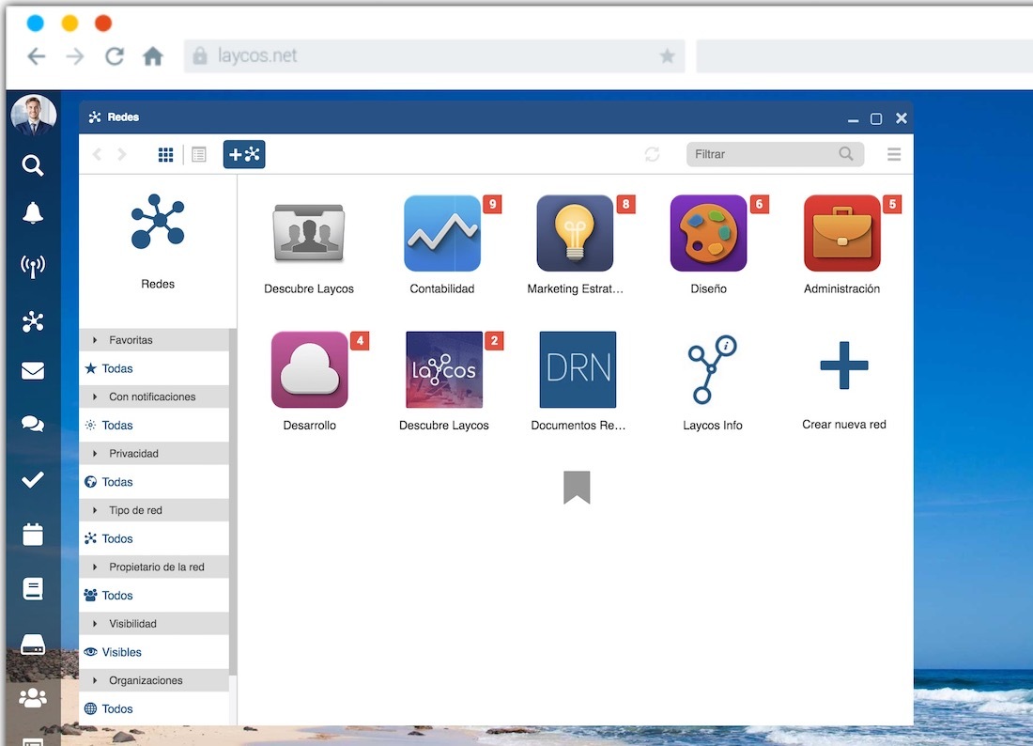
Task: Open the hamburger menu in toolbar
Action: (x=894, y=154)
